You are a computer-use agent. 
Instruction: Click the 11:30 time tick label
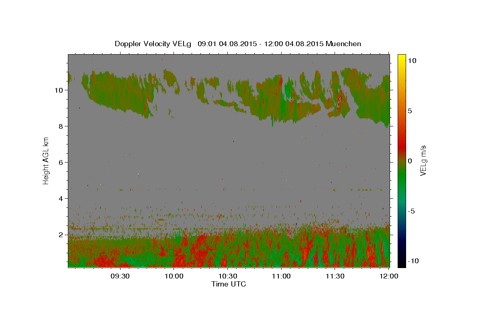[335, 276]
